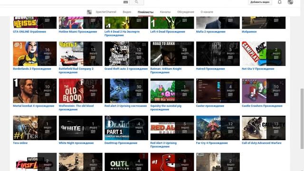The height and width of the screenshot is (171, 304).
Task: Click Not Gta V Прохождение title
Action: point(258,69)
